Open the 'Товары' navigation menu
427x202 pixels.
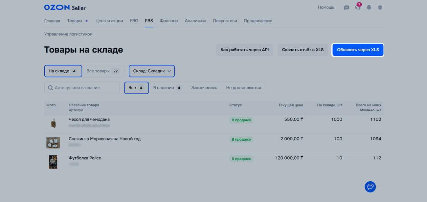click(x=75, y=21)
